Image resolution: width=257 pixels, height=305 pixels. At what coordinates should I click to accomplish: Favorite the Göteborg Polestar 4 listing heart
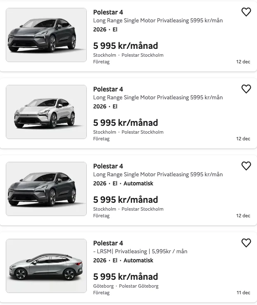click(246, 243)
